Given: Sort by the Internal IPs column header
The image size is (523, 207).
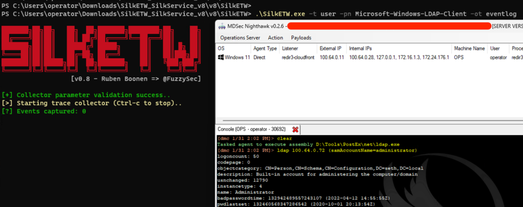Looking at the screenshot, I should pyautogui.click(x=360, y=48).
